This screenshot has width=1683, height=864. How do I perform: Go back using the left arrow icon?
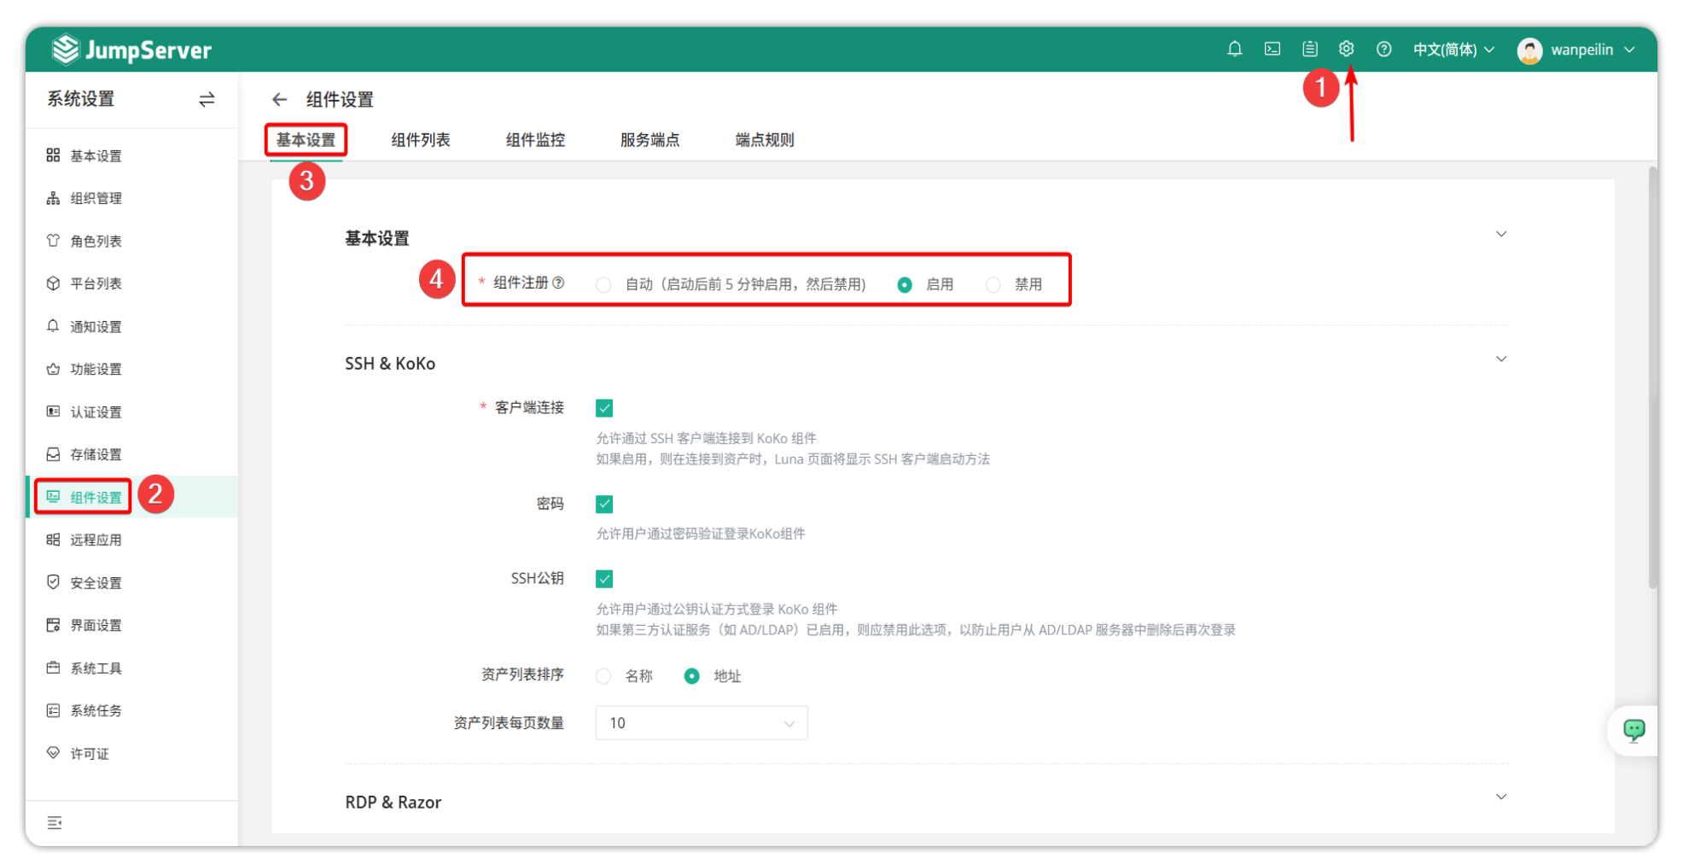click(x=279, y=100)
